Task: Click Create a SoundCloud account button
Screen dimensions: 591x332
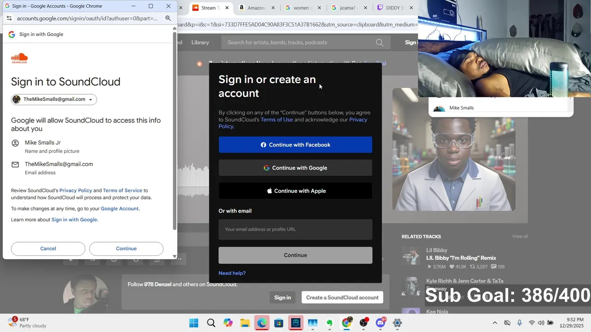Action: click(x=342, y=297)
